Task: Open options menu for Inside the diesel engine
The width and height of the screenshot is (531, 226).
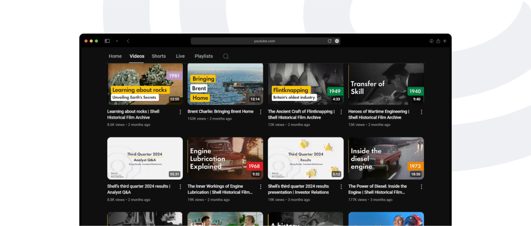Action: coord(421,187)
